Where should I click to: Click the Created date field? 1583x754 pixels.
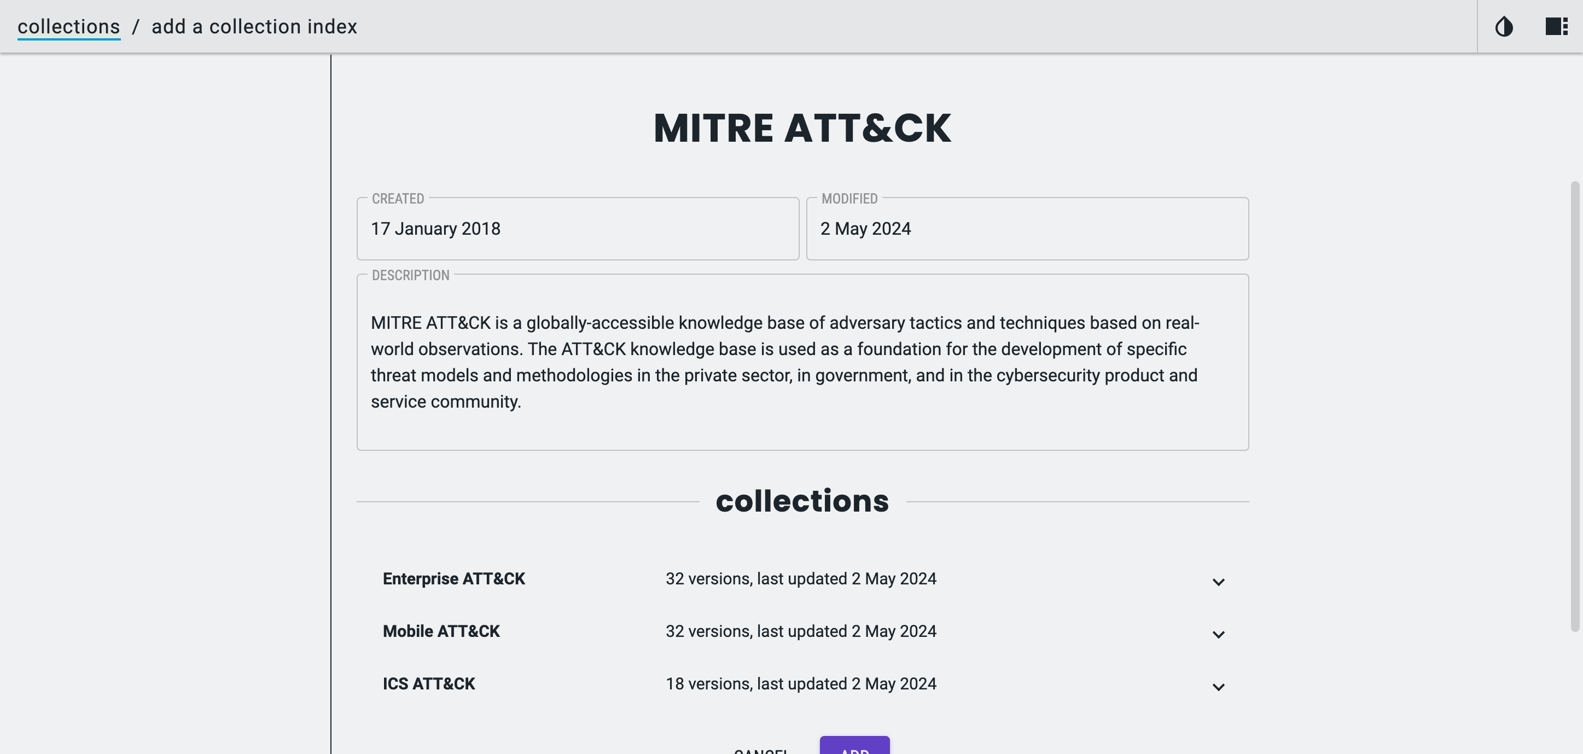[x=577, y=229]
